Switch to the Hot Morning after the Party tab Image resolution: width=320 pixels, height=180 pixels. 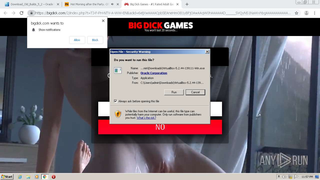coord(87,4)
